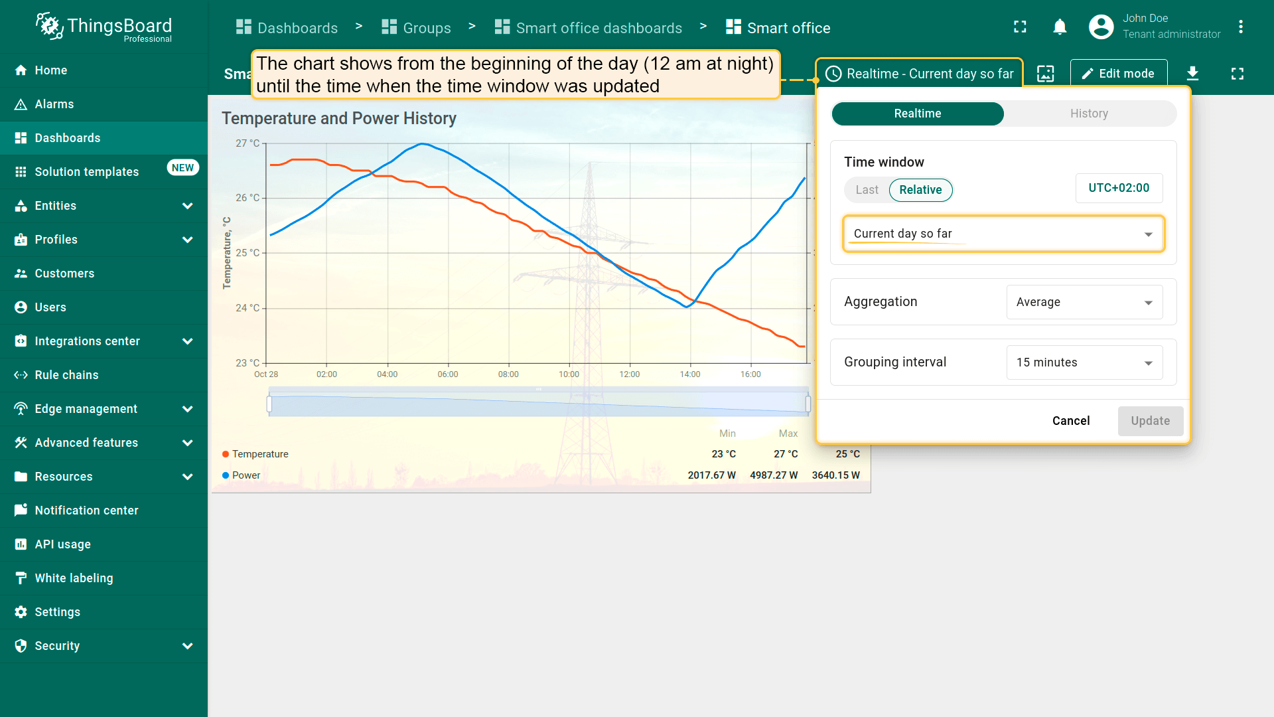Click the chart range slider left handle
This screenshot has height=717, width=1274.
[269, 404]
